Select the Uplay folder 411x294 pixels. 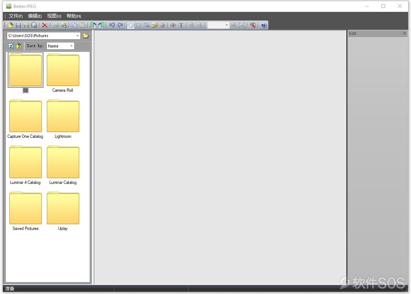pos(63,211)
